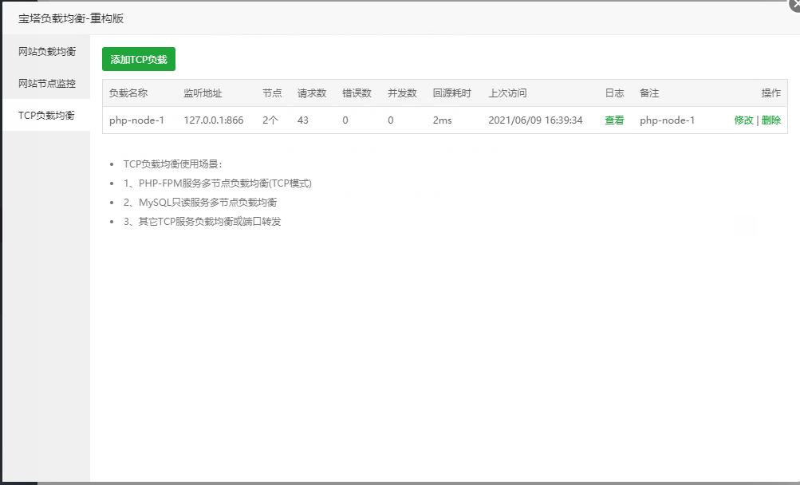The width and height of the screenshot is (800, 485).
Task: Click the TCP负载均衡使用场景 note line
Action: click(173, 164)
